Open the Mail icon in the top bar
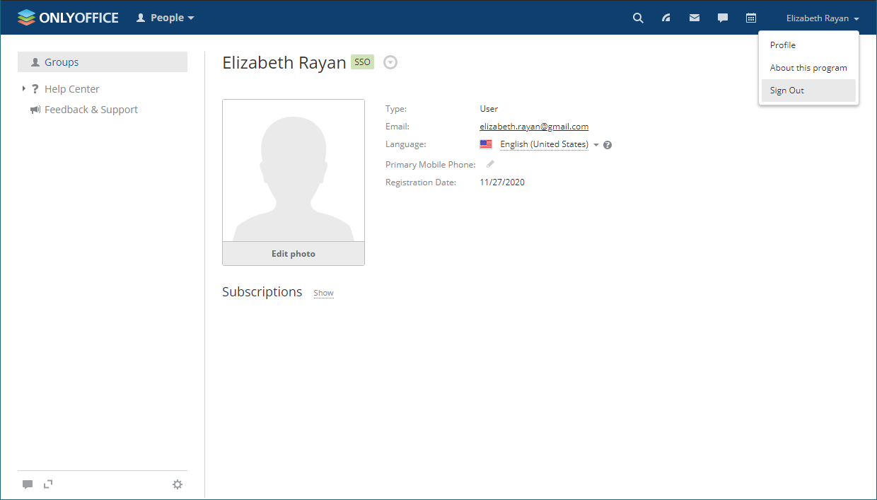The width and height of the screenshot is (877, 500). [x=694, y=18]
